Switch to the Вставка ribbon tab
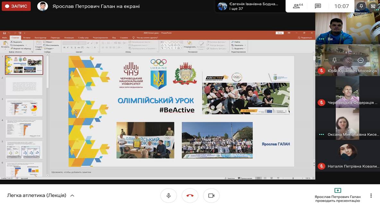The image size is (380, 207). coord(27,38)
